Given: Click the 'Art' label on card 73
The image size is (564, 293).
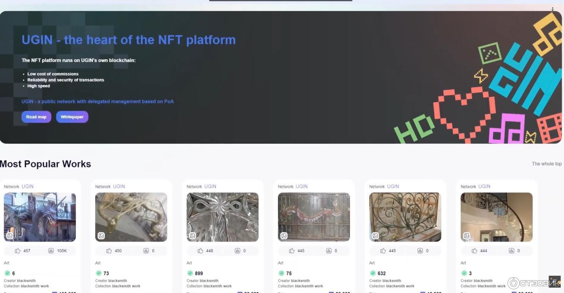Looking at the screenshot, I should pyautogui.click(x=98, y=263).
